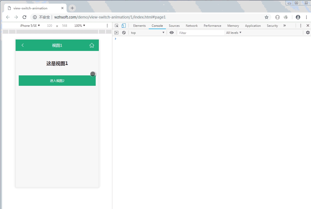
Task: Switch to the Network tab
Action: (192, 26)
